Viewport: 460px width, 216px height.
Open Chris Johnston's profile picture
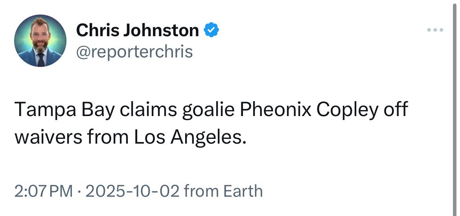pyautogui.click(x=40, y=41)
